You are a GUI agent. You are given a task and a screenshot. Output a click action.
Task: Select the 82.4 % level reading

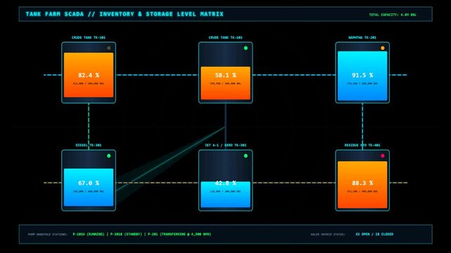tap(89, 75)
